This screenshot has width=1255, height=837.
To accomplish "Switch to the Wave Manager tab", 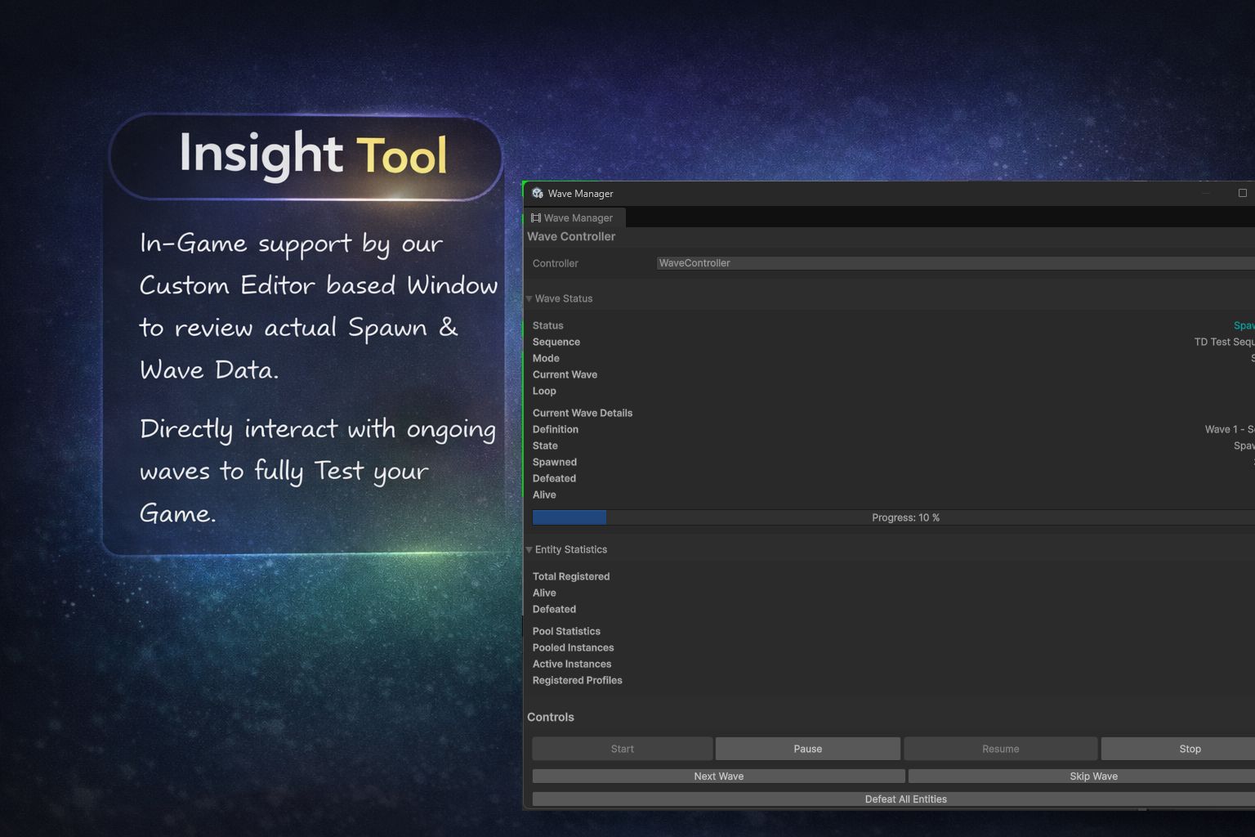I will pyautogui.click(x=577, y=218).
